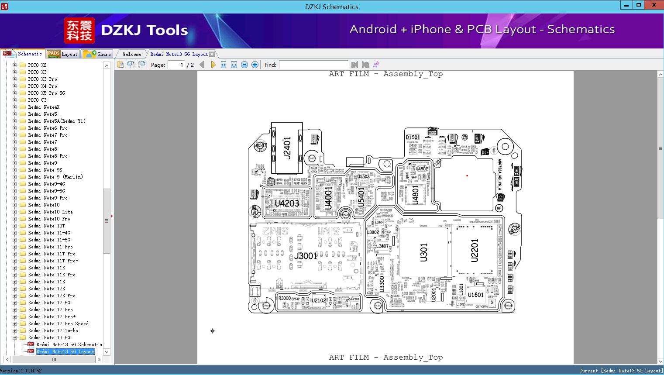664x375 pixels.
Task: Expand the Redmi Note8 Pro node
Action: pyautogui.click(x=14, y=156)
